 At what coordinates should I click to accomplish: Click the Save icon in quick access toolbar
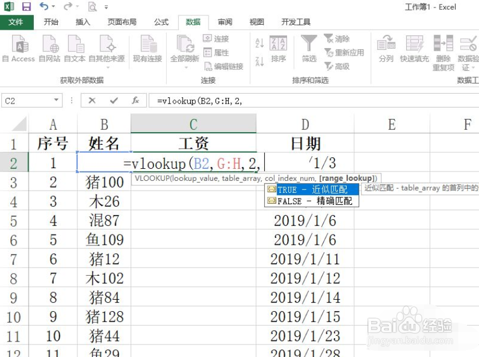26,6
